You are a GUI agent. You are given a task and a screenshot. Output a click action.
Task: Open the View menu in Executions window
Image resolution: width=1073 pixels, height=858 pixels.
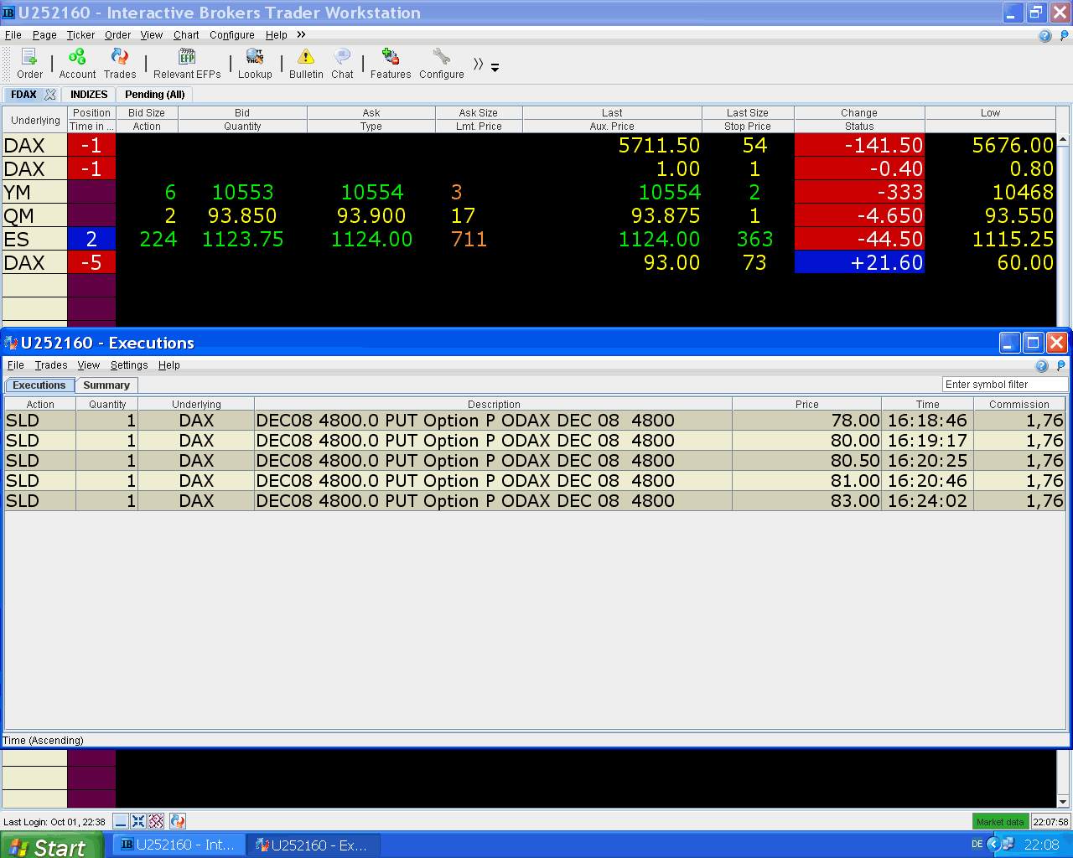pyautogui.click(x=89, y=365)
